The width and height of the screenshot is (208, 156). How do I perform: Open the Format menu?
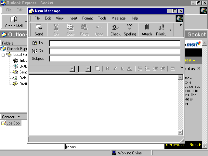[87, 18]
